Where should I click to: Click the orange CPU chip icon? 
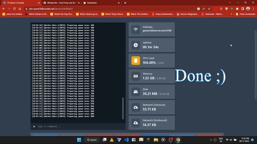[x=136, y=60]
